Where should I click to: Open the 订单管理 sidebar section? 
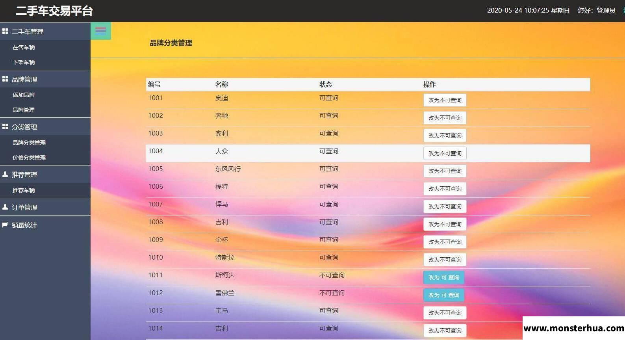pyautogui.click(x=45, y=207)
